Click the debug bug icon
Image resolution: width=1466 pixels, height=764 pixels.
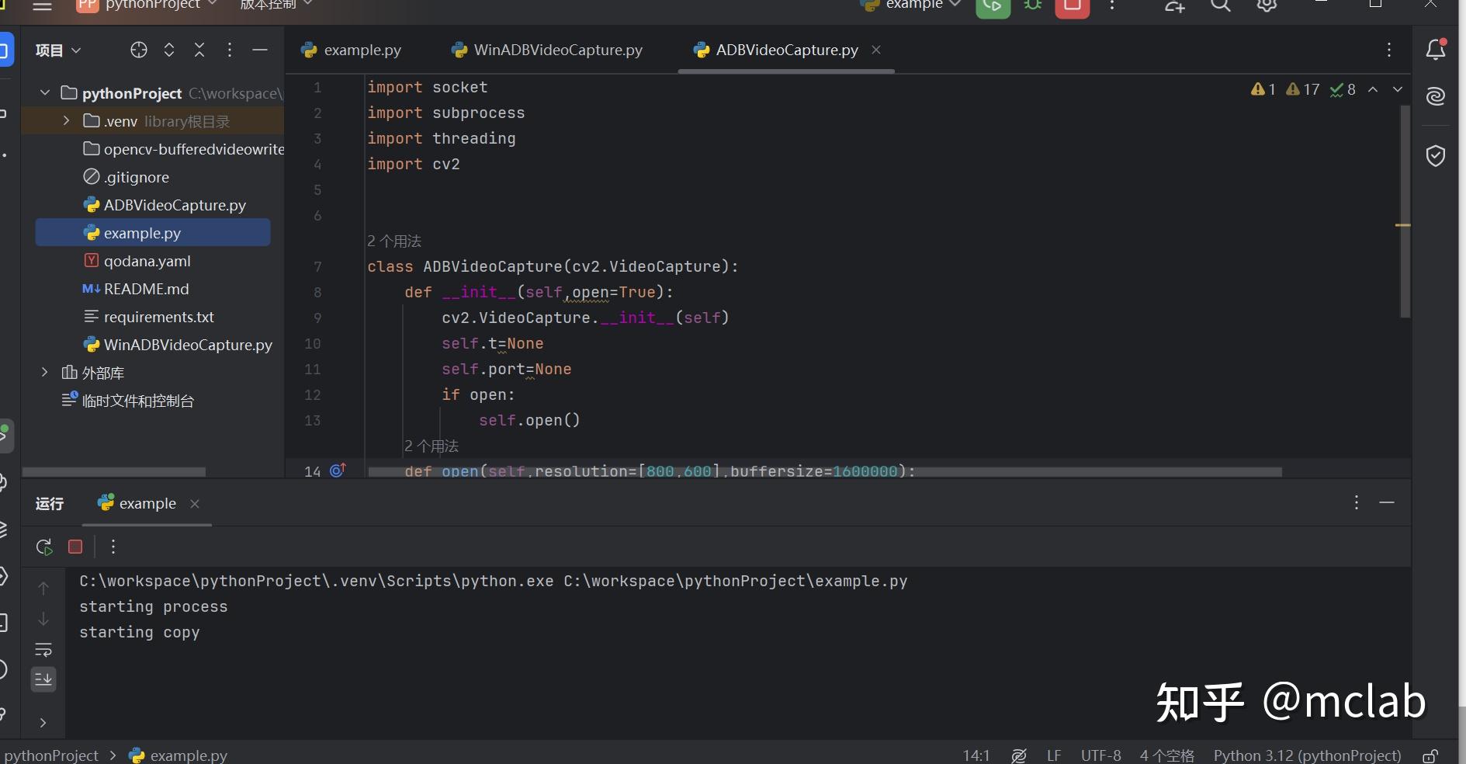(1032, 6)
